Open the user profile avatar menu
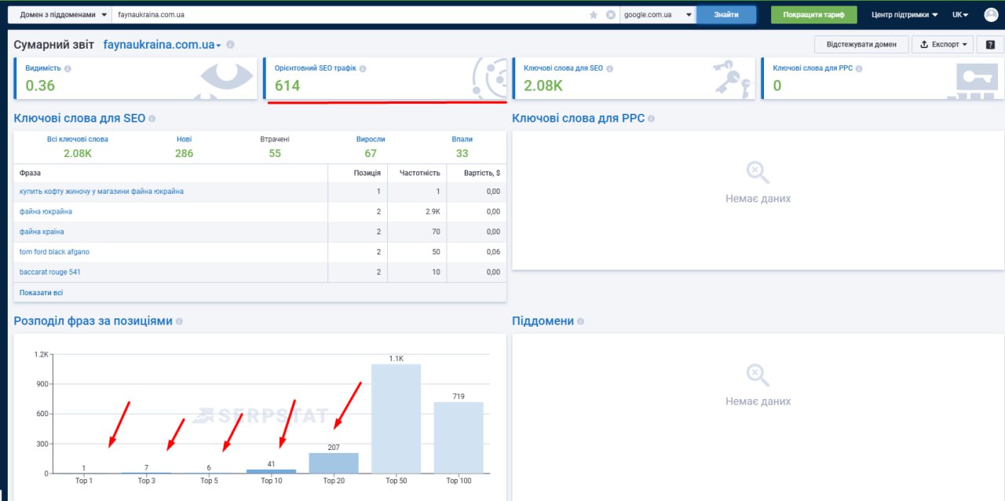 [x=991, y=15]
